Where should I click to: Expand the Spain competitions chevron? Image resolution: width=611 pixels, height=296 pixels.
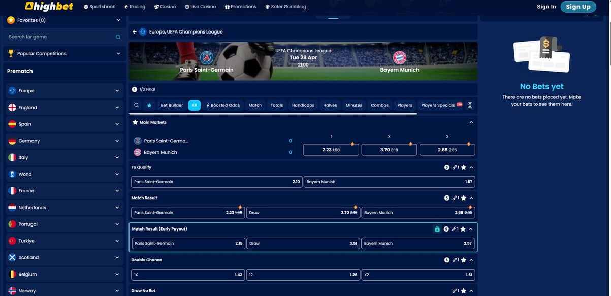117,124
